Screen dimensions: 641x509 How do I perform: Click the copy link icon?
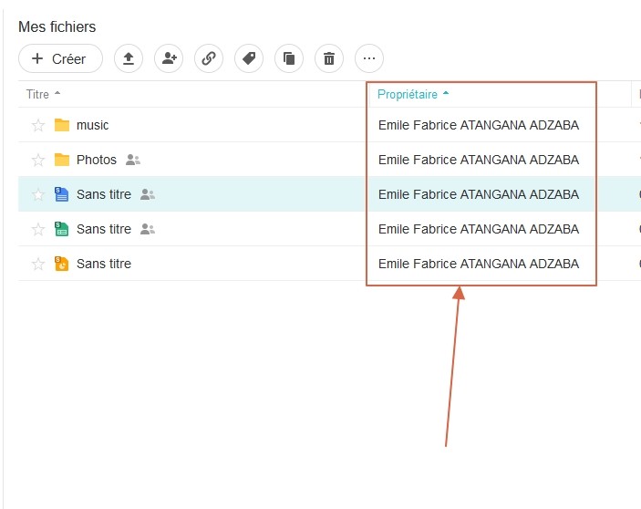tap(209, 58)
